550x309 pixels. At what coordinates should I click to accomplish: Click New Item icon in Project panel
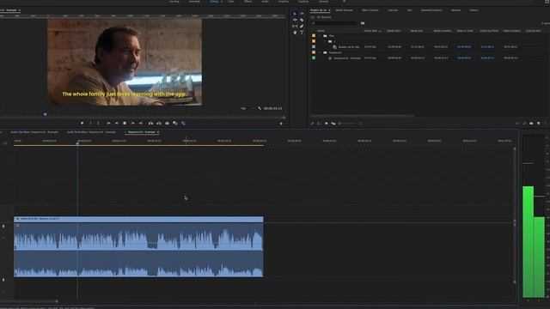tap(539, 124)
